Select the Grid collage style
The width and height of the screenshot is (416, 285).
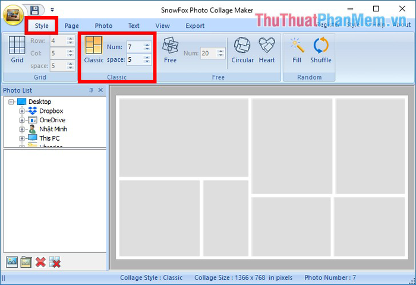(17, 49)
